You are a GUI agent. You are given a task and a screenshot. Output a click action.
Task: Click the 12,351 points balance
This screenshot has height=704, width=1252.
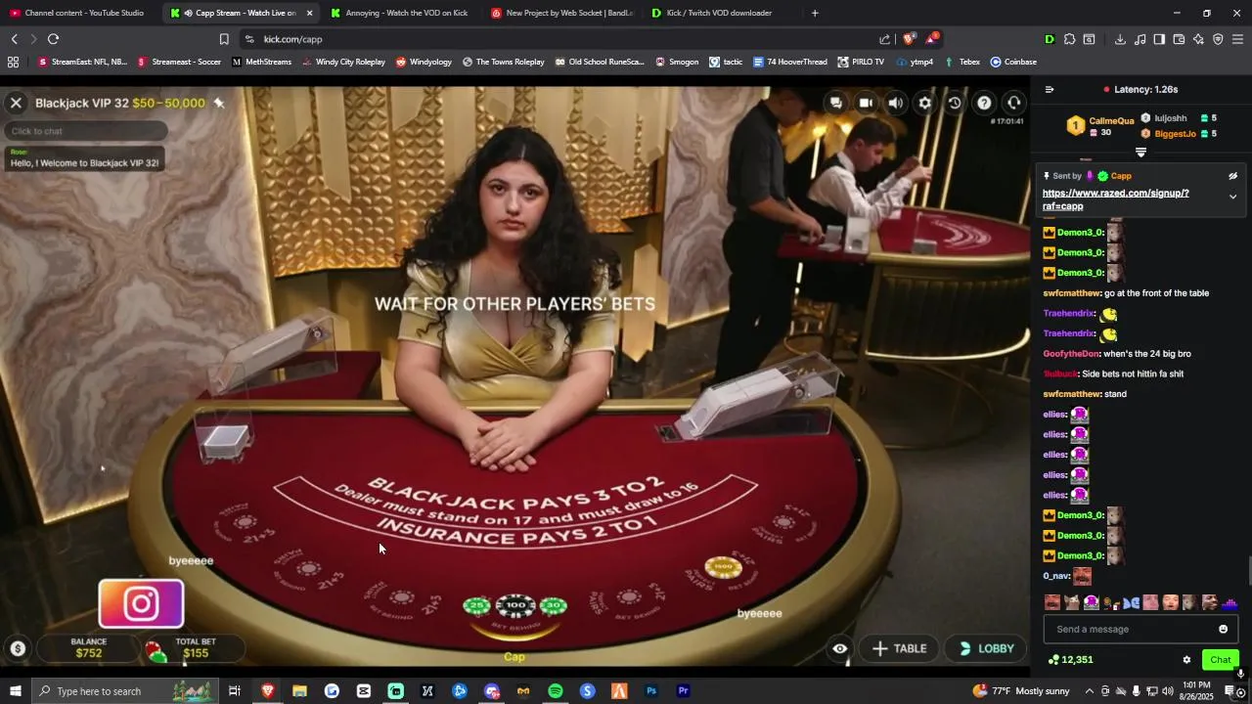coord(1070,660)
